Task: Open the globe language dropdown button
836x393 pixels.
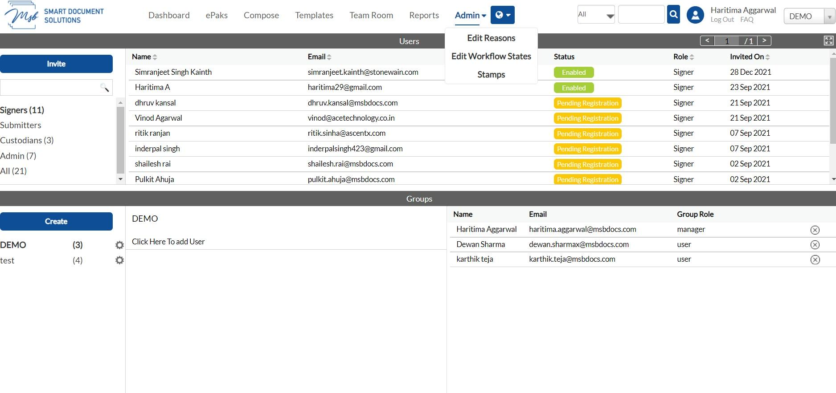Action: point(503,15)
